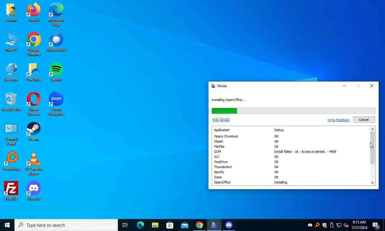
Task: Click the 'Install failed - 16 - Access is denied' status
Action: (x=305, y=152)
